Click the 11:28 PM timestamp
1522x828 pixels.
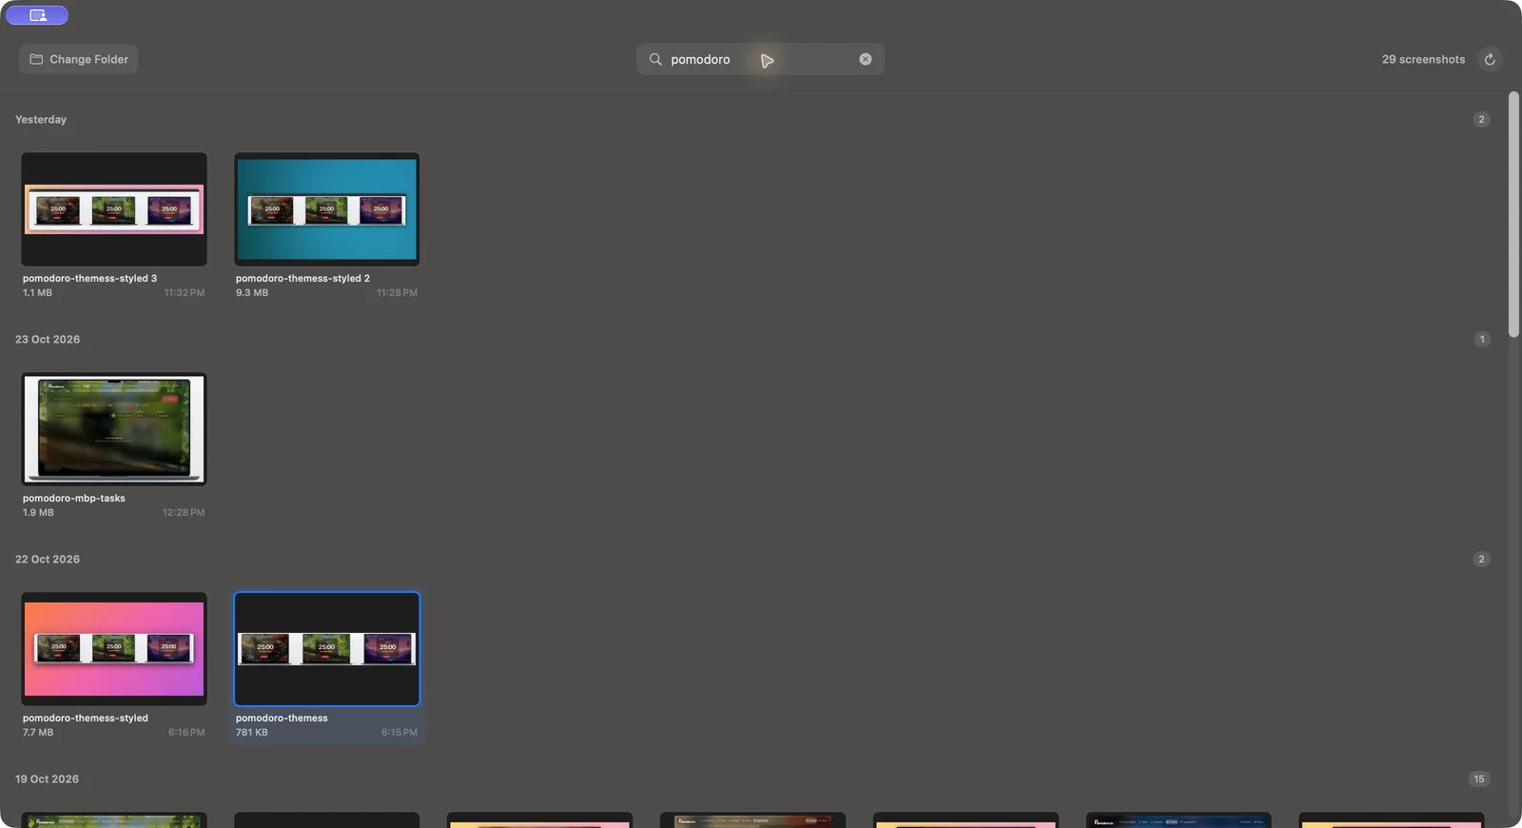[397, 293]
